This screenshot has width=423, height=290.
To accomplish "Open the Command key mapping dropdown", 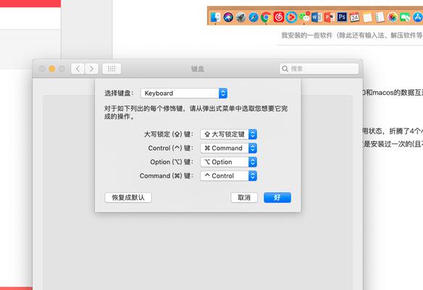I will 228,175.
